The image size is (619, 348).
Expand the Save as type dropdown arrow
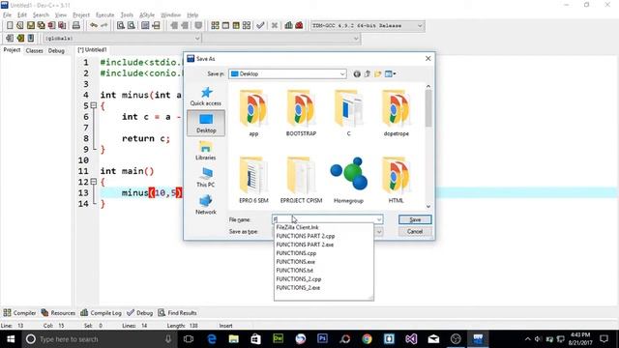(378, 232)
